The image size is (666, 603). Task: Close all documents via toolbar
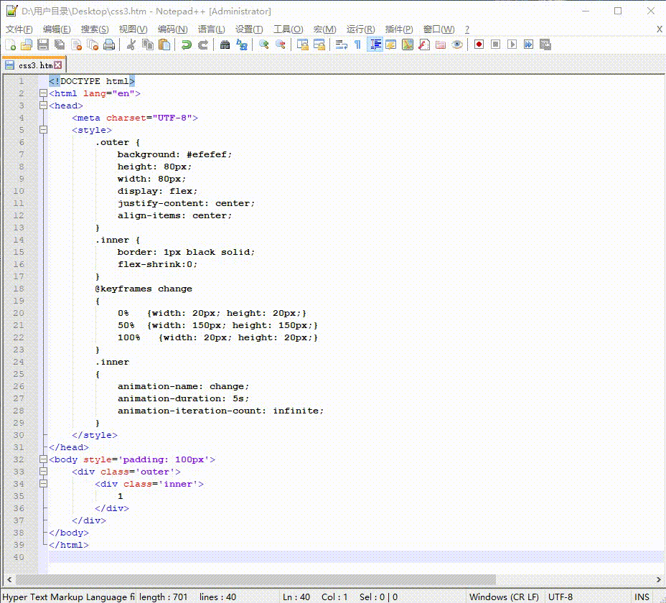93,45
